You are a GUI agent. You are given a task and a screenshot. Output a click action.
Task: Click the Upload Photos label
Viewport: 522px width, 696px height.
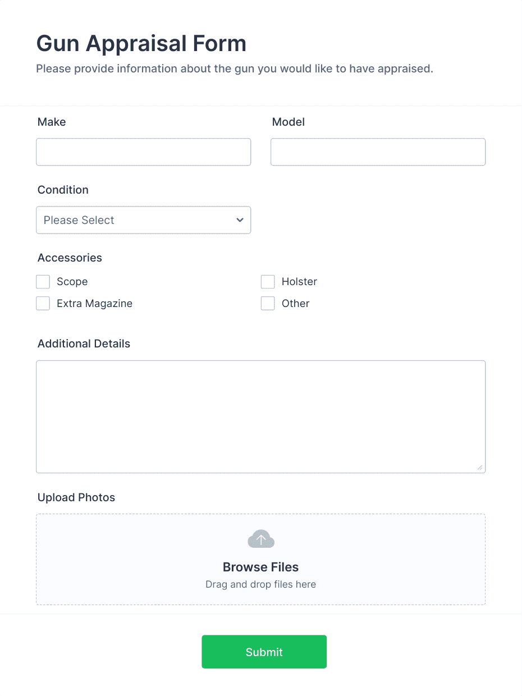point(76,497)
